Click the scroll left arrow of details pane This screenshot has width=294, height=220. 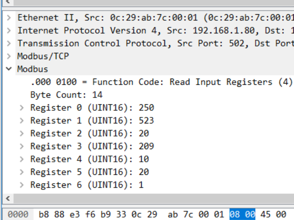(7, 198)
